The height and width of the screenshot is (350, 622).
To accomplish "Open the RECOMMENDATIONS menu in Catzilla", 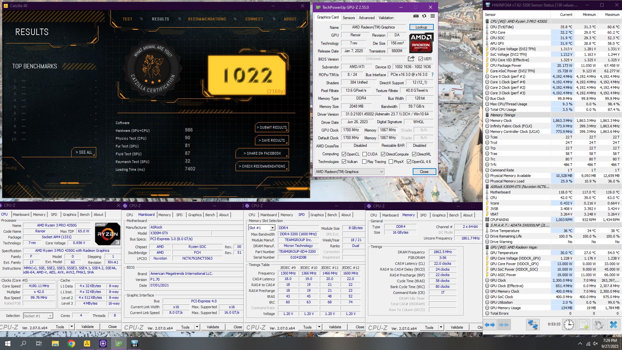I will click(207, 19).
